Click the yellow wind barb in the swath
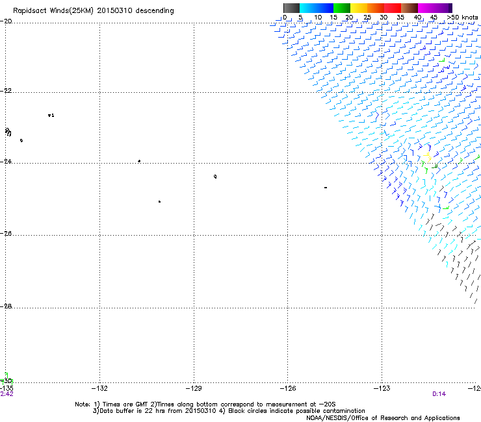The width and height of the screenshot is (481, 422). pos(427,157)
